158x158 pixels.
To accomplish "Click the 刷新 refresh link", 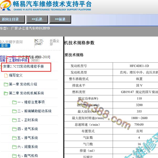I will [35, 60].
